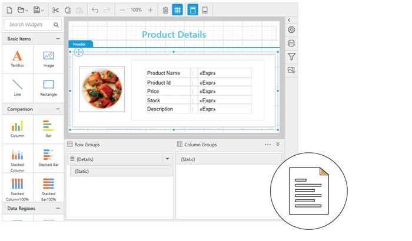This screenshot has width=412, height=241.
Task: Click the Search Widgets input field
Action: tap(29, 25)
